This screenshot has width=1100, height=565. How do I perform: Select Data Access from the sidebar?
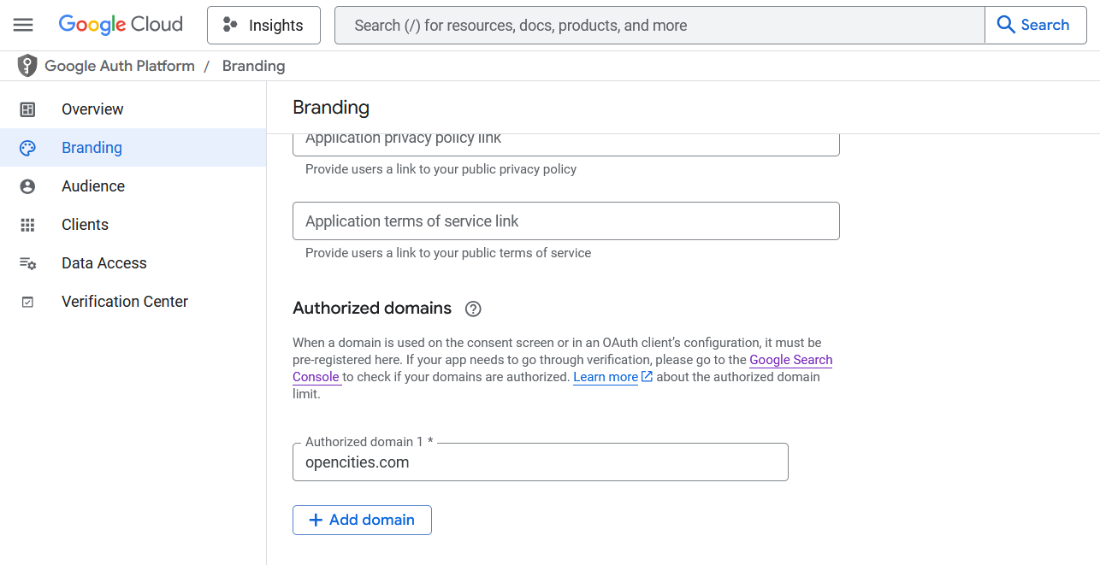click(103, 262)
